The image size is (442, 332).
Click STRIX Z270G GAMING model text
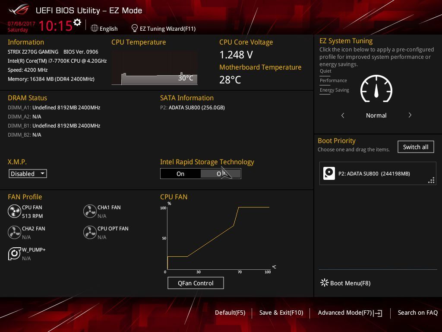coord(33,52)
